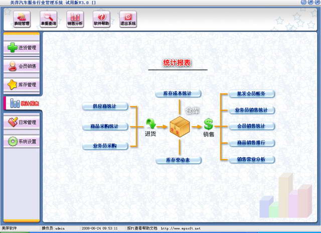Image resolution: width=321 pixels, height=233 pixels.
Task: Click the green 进货 arrow icon
Action: tap(151, 124)
